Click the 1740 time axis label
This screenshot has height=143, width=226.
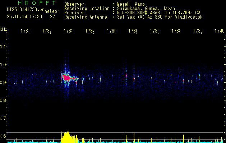(x=220, y=31)
